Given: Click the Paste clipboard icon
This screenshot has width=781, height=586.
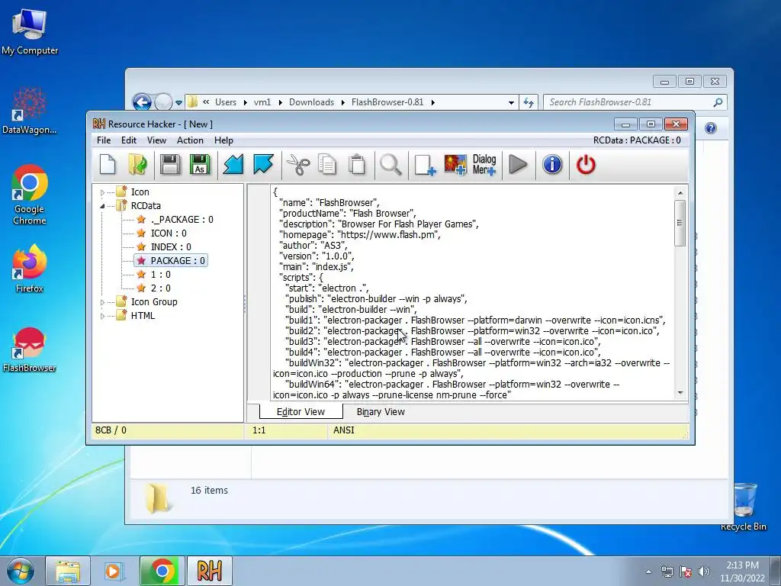Looking at the screenshot, I should [x=357, y=165].
